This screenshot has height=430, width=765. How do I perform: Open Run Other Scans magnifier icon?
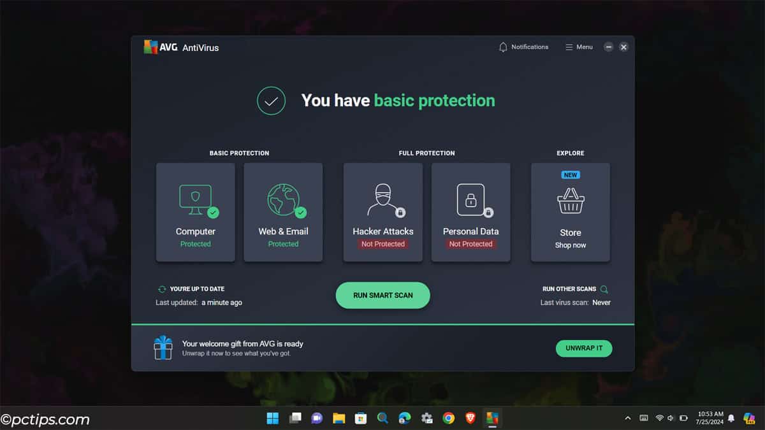pos(604,289)
